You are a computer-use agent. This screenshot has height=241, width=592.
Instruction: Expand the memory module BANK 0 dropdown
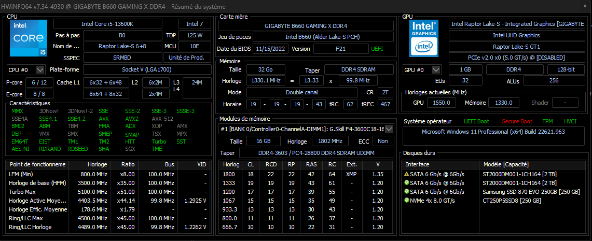click(x=389, y=130)
